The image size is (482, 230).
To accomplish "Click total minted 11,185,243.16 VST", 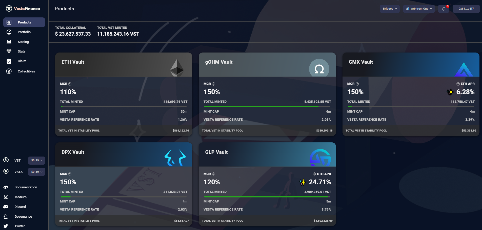I will pos(118,34).
